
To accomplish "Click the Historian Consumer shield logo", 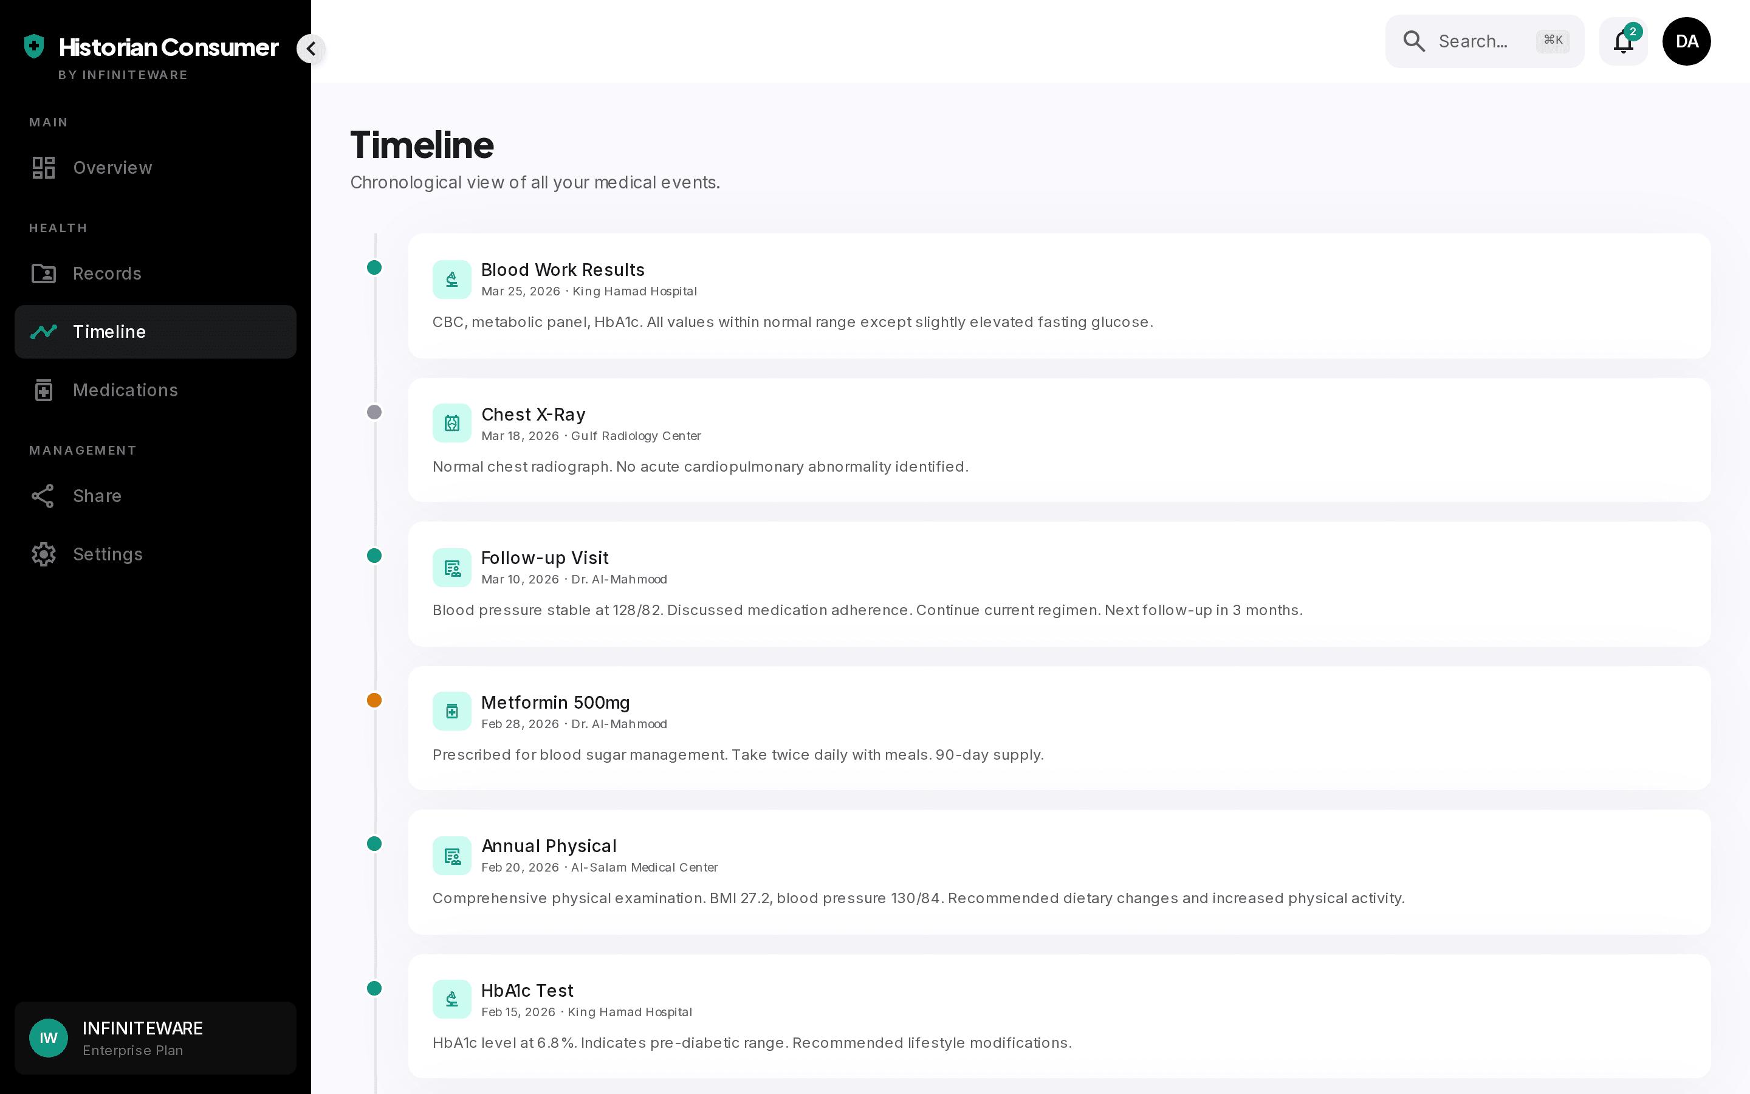I will click(34, 46).
